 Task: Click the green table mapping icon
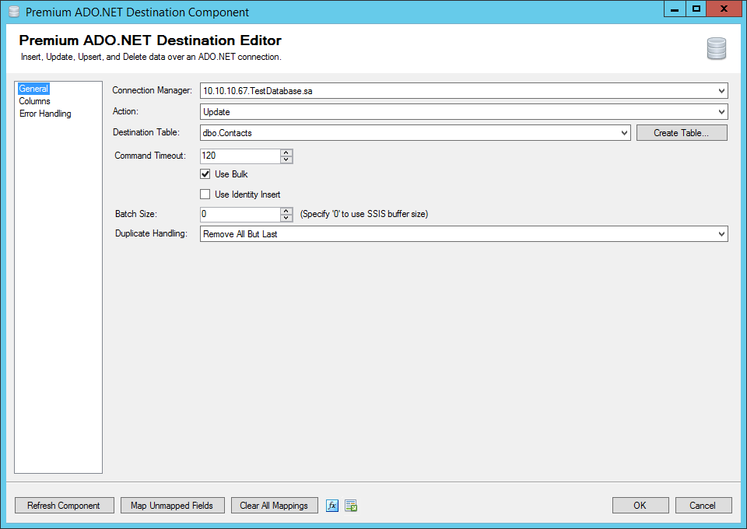point(351,505)
